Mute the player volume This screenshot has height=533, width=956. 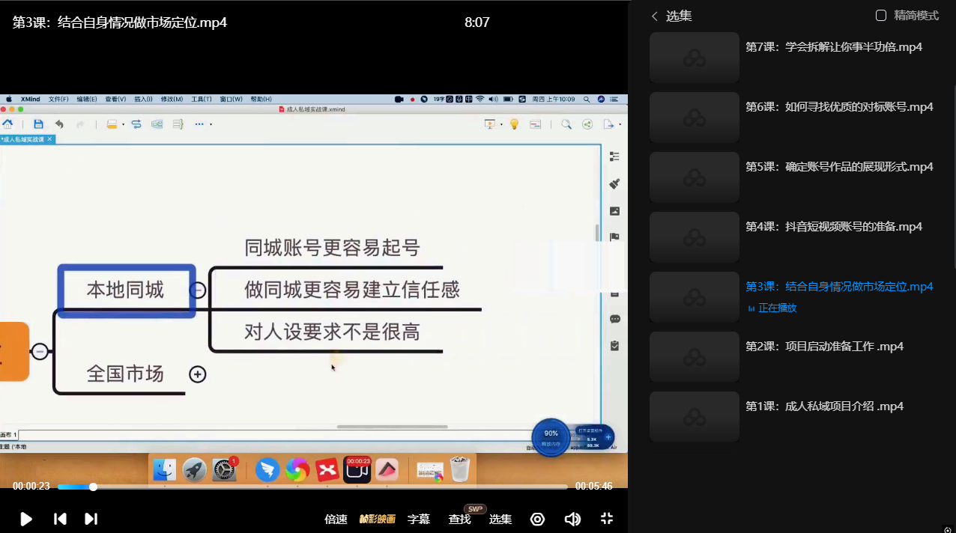[x=572, y=519]
